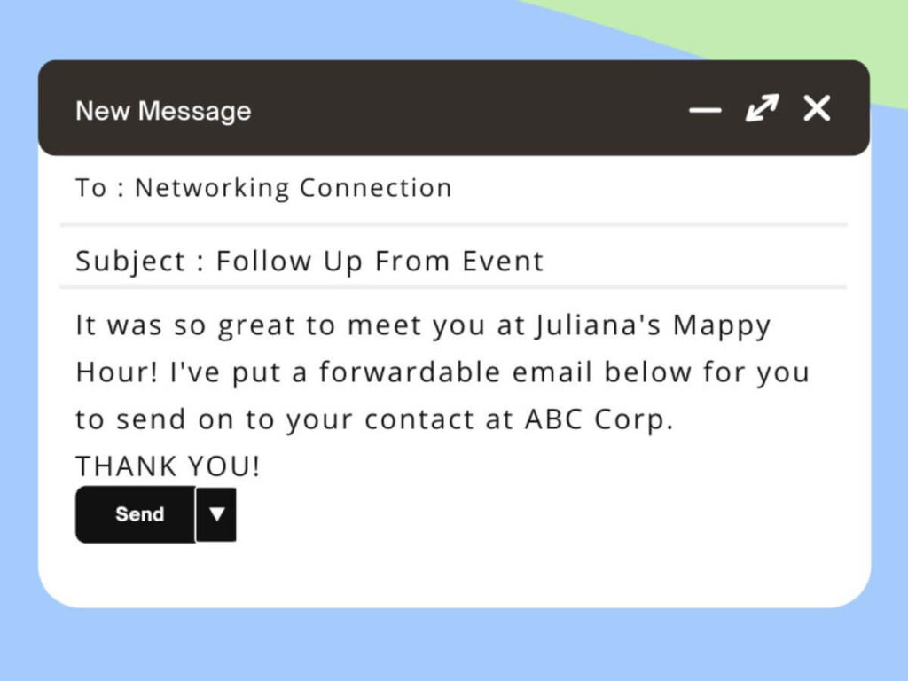Click the word "Hour!" in the body
The height and width of the screenshot is (681, 908).
117,372
